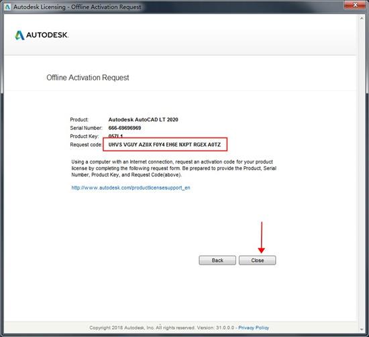Click the Request code label
Screen dimensions: 369x337
click(86, 145)
